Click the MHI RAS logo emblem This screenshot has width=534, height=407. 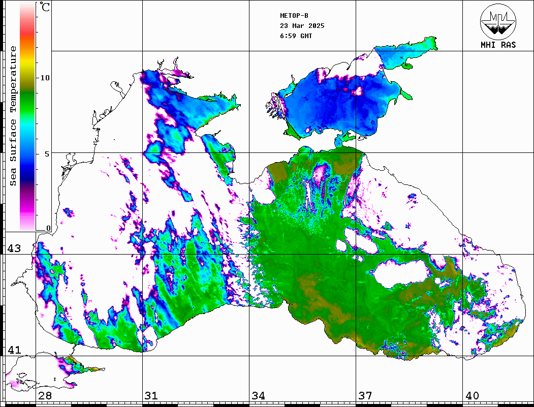[498, 21]
